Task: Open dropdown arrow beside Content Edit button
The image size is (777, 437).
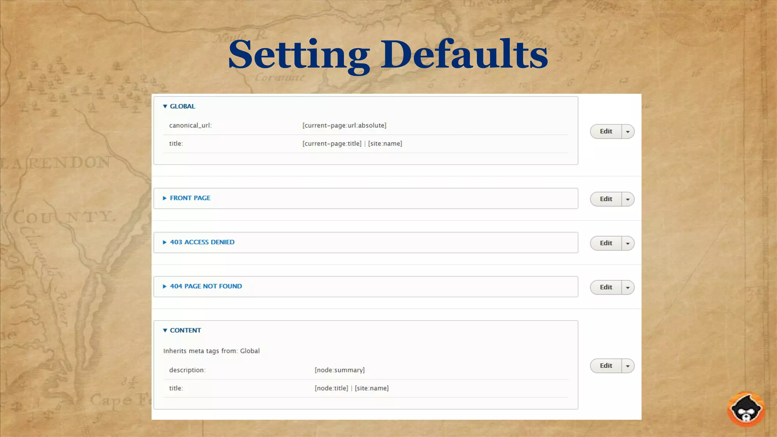Action: point(628,366)
